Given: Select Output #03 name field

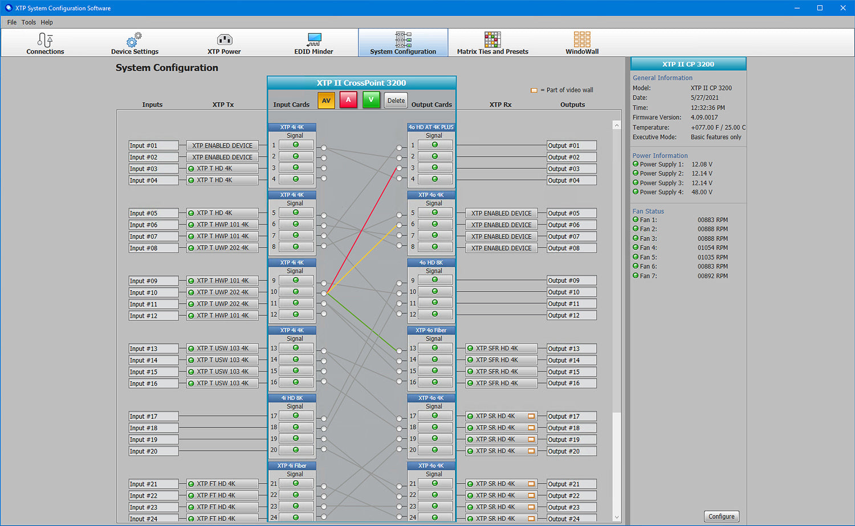Looking at the screenshot, I should pos(572,169).
